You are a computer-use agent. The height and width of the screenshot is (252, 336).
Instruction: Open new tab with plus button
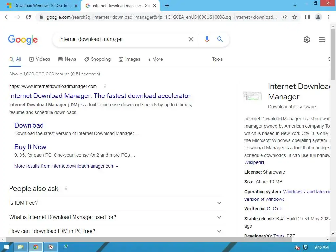click(167, 6)
